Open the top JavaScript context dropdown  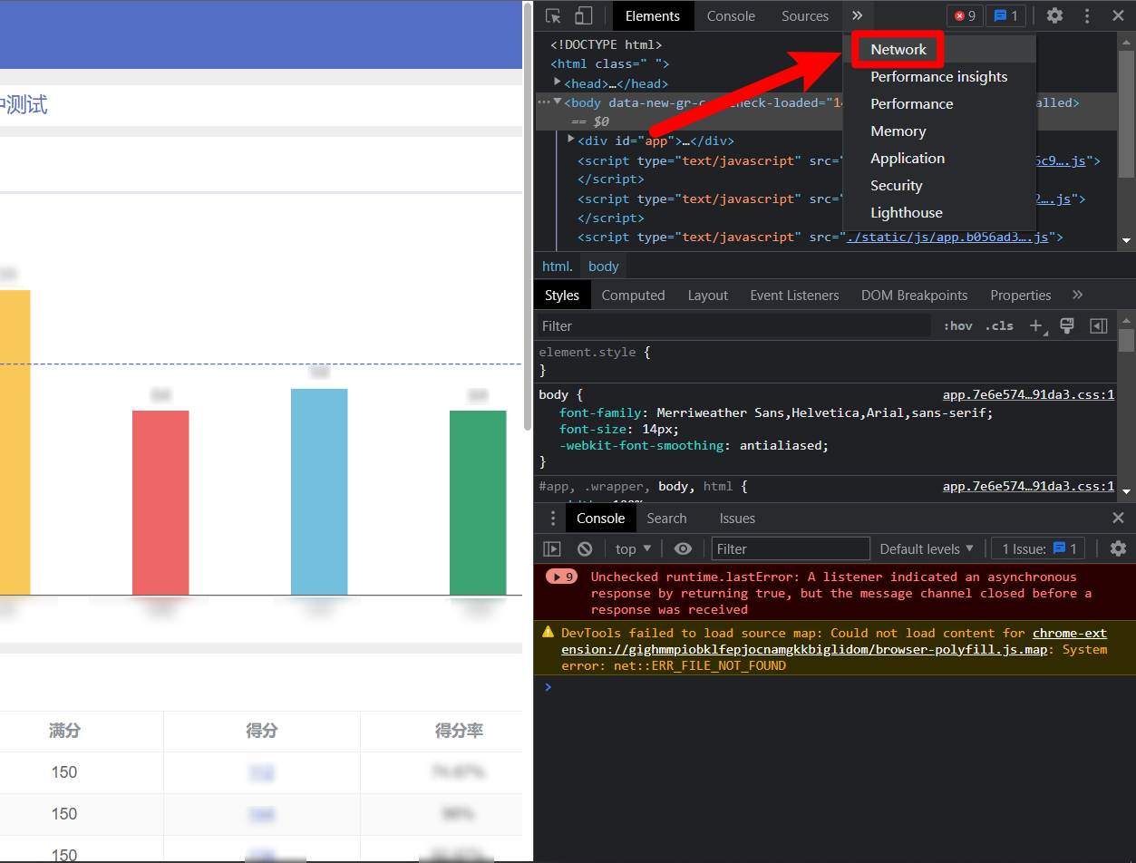click(x=633, y=548)
